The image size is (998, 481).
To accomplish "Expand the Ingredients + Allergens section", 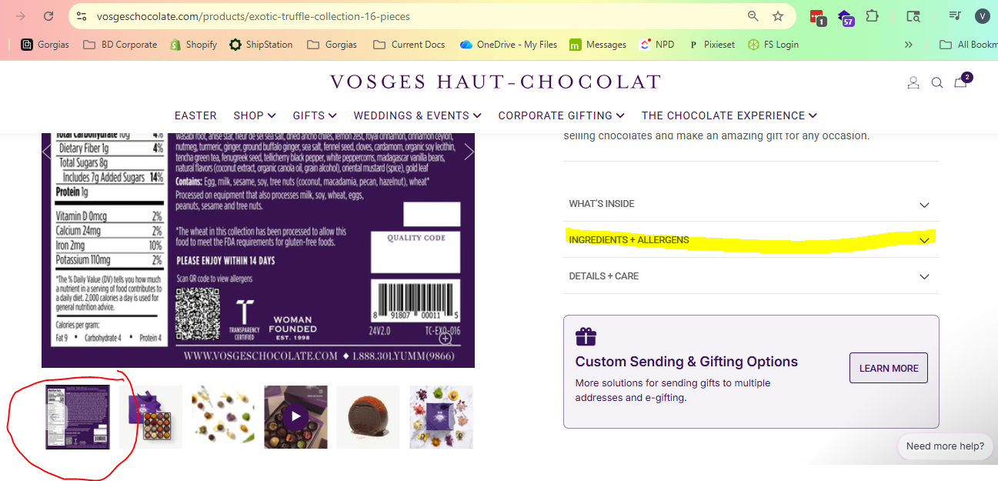I will 751,240.
